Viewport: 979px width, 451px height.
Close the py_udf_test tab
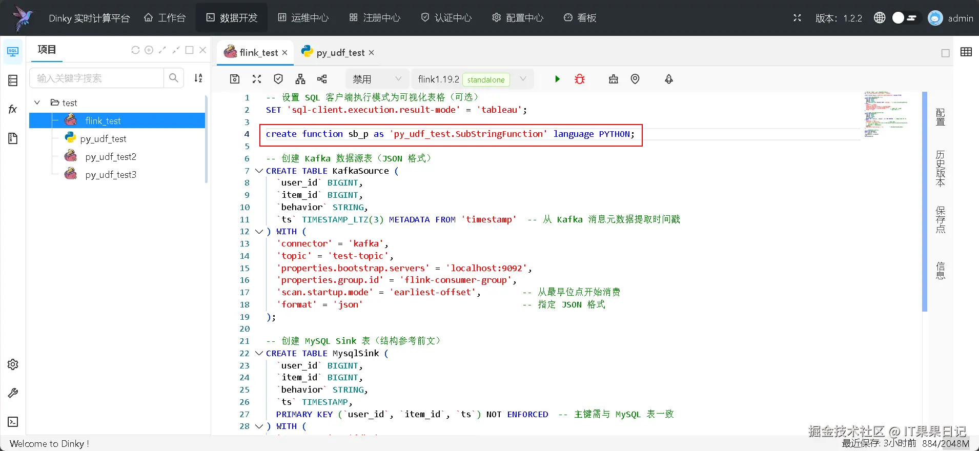371,53
